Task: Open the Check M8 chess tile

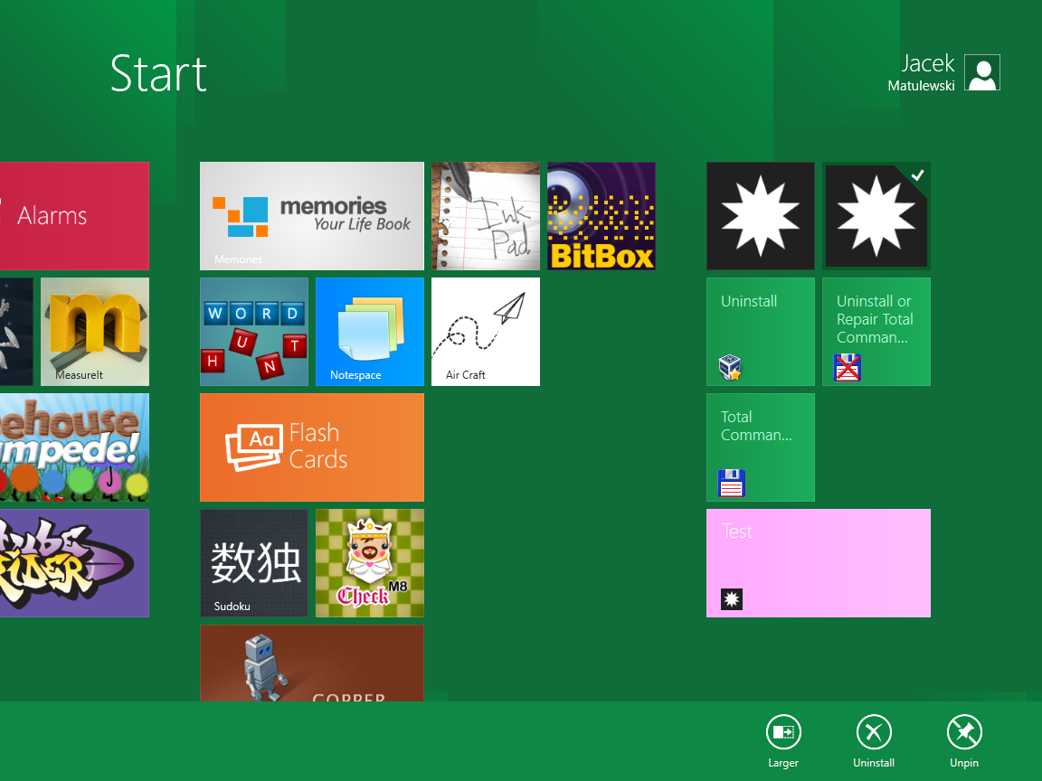Action: [370, 563]
